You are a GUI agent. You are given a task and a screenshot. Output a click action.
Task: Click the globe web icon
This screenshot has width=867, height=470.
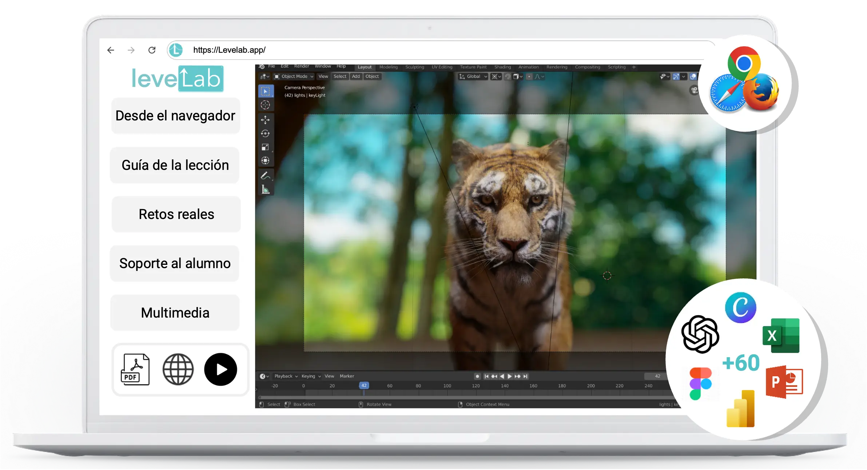pyautogui.click(x=178, y=369)
